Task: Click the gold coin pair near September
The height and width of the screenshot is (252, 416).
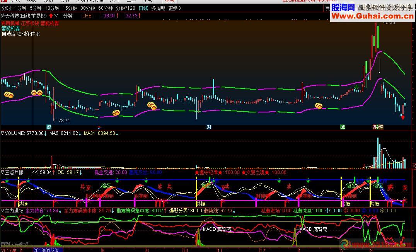Action: pyautogui.click(x=152, y=106)
